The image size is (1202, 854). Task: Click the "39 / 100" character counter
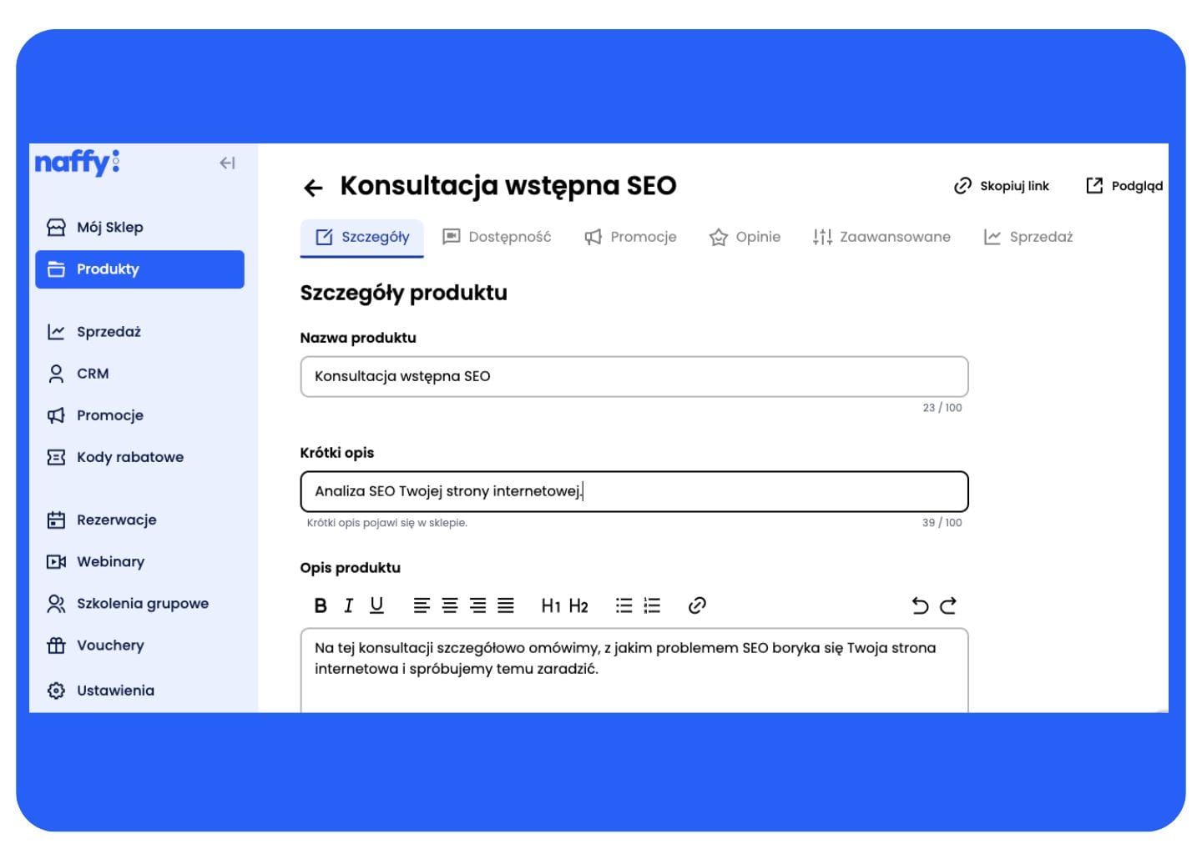[x=942, y=523]
